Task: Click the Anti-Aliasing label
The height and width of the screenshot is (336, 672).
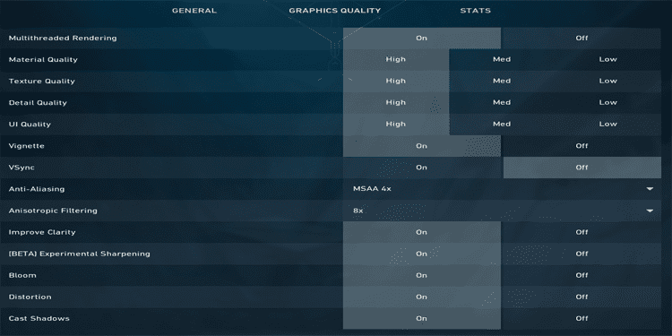Action: pos(37,189)
